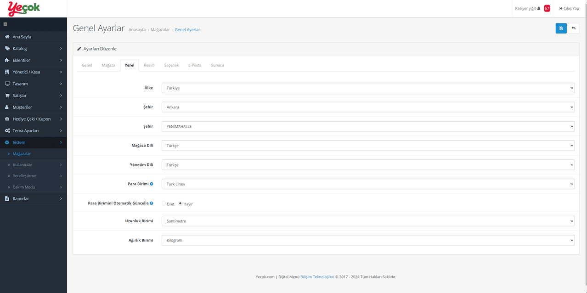Click the Para Birimi help icon
Viewport: 587px width, 293px height.
click(x=152, y=184)
